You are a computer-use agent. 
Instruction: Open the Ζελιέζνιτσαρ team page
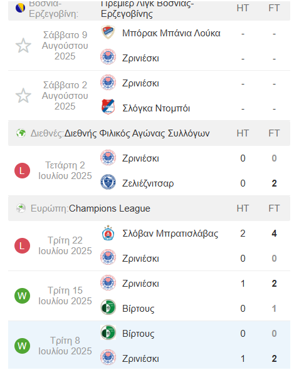click(x=148, y=183)
